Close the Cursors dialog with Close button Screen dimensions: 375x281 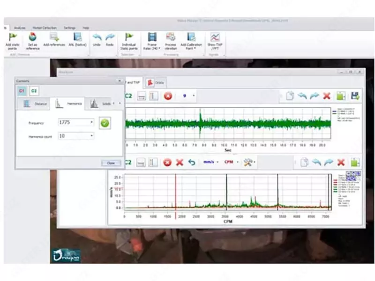(111, 163)
